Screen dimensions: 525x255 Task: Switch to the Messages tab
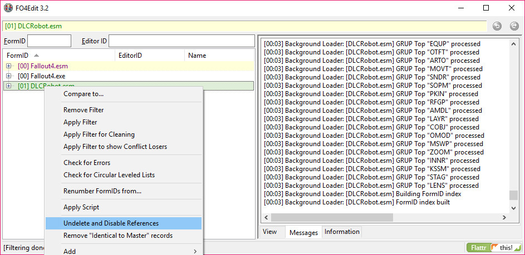[x=303, y=232]
